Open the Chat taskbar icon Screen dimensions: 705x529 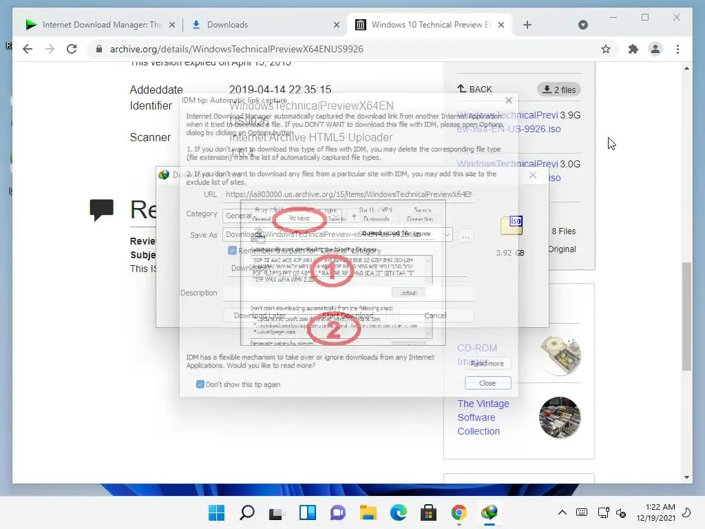(337, 512)
